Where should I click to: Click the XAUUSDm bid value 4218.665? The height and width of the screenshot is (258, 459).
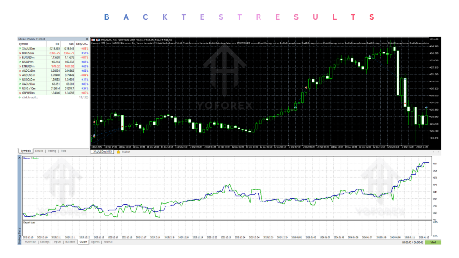(55, 49)
